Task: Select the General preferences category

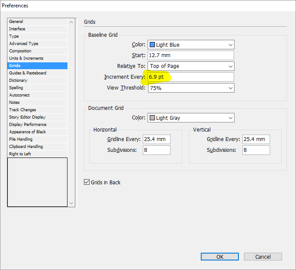Action: point(37,22)
